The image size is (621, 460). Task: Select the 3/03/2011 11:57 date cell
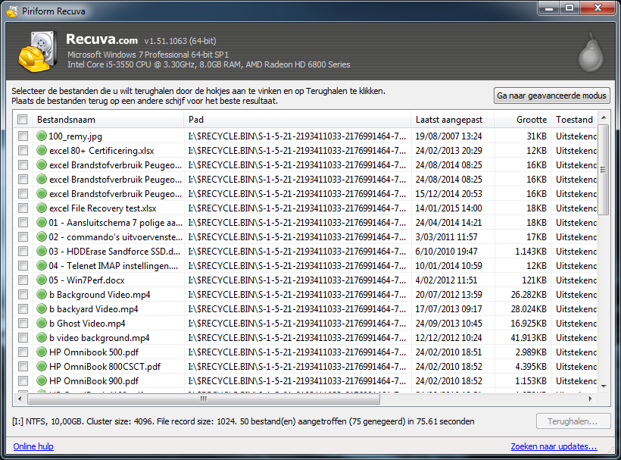click(x=446, y=237)
